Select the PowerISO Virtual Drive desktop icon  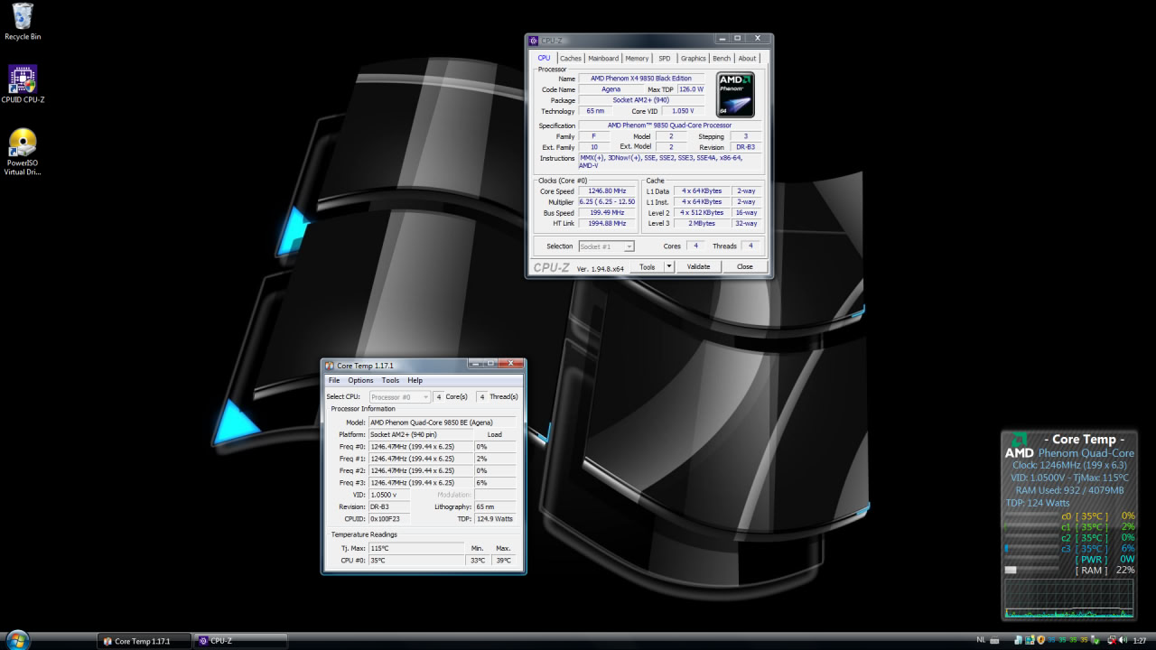click(x=23, y=152)
